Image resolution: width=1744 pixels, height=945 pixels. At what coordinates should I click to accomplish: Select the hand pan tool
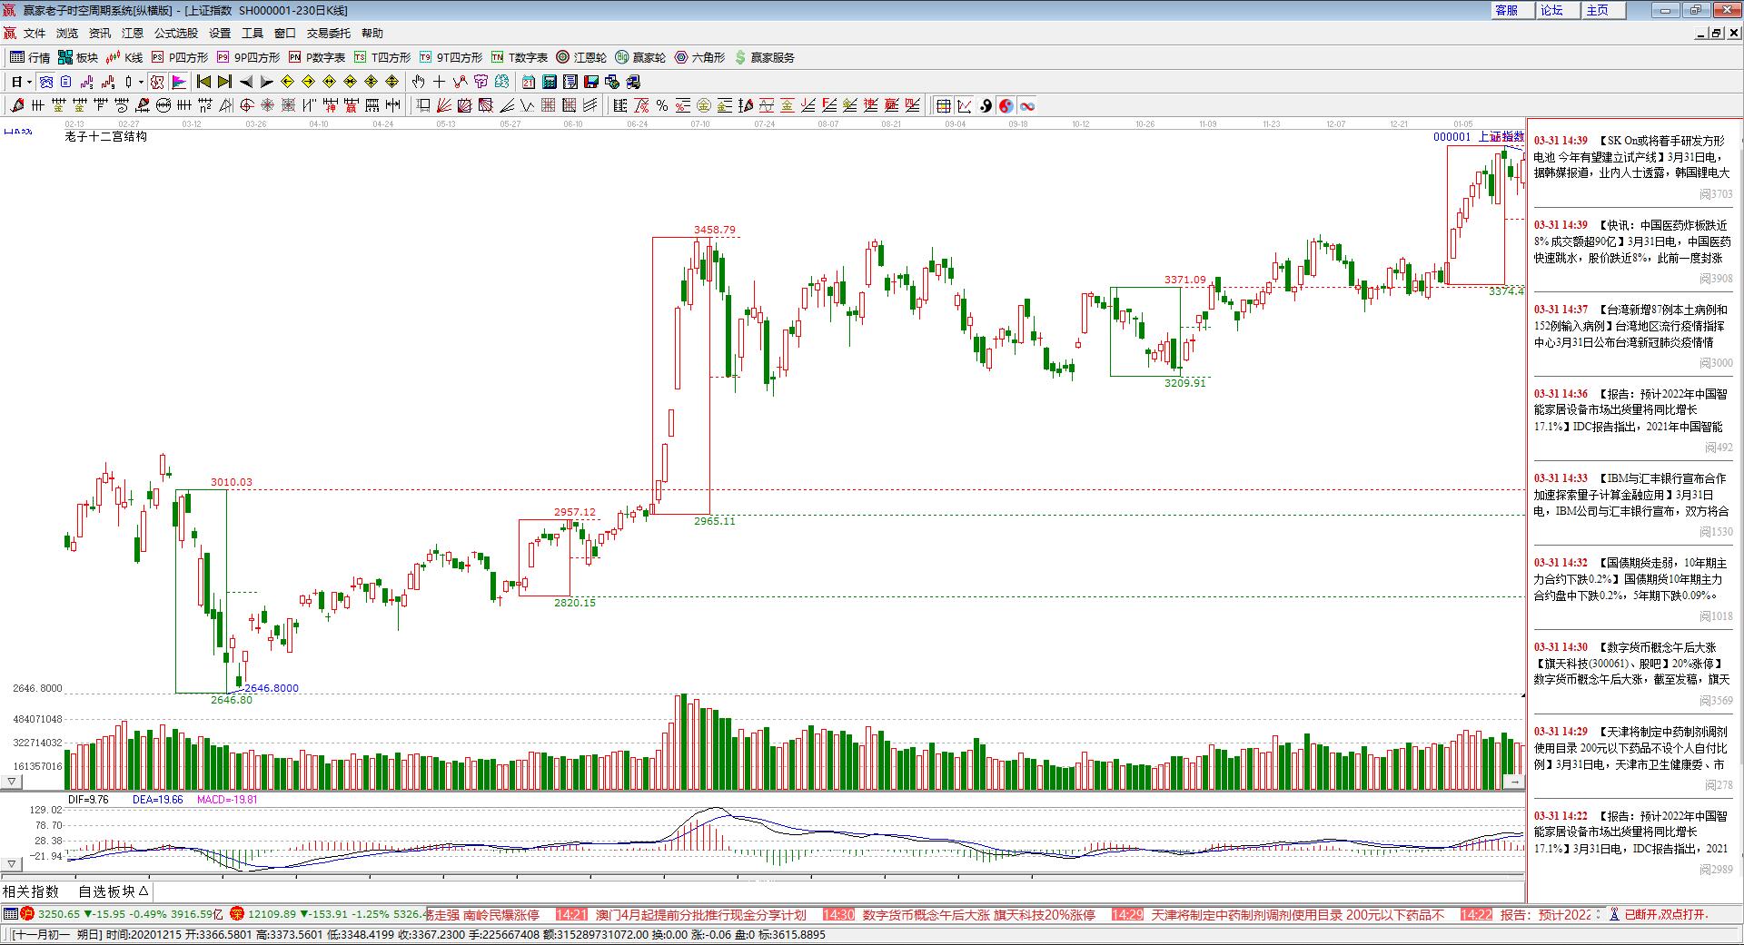point(418,82)
